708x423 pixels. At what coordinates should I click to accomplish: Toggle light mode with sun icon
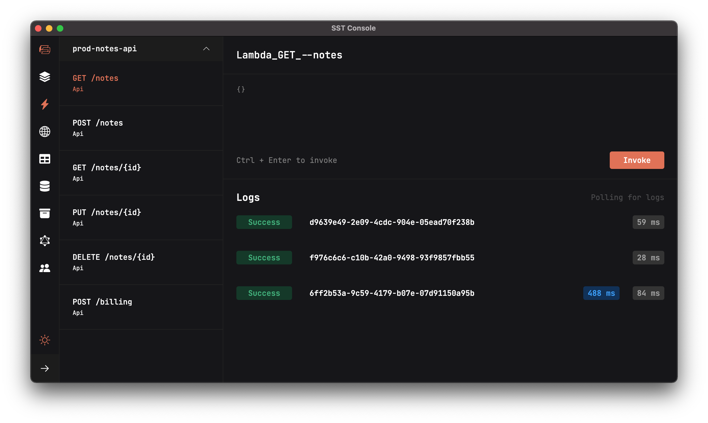tap(45, 340)
